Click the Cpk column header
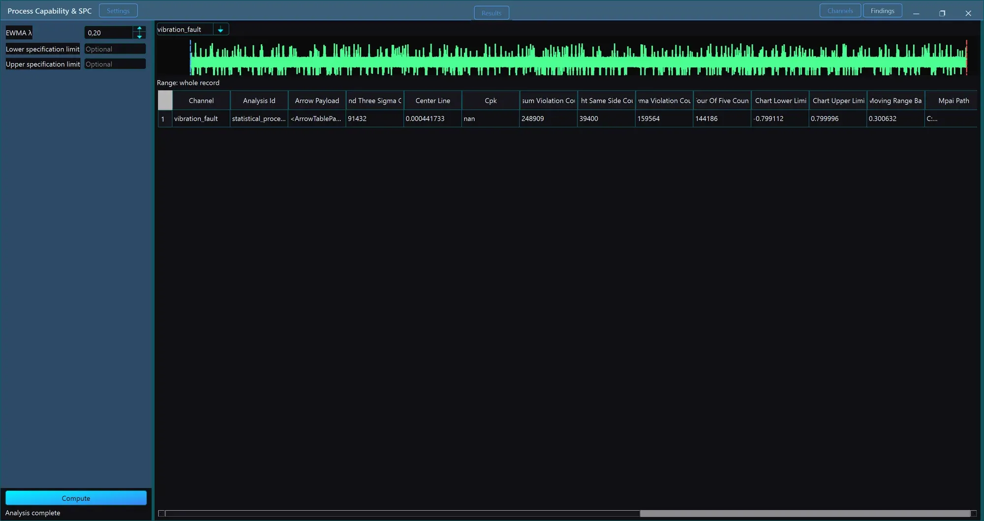The width and height of the screenshot is (984, 521). 491,100
